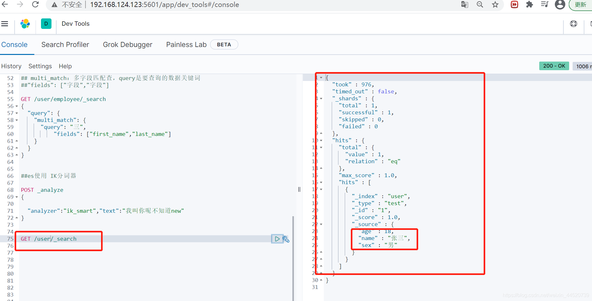The image size is (592, 301).
Task: Click the browser update button 更新
Action: coord(580,5)
